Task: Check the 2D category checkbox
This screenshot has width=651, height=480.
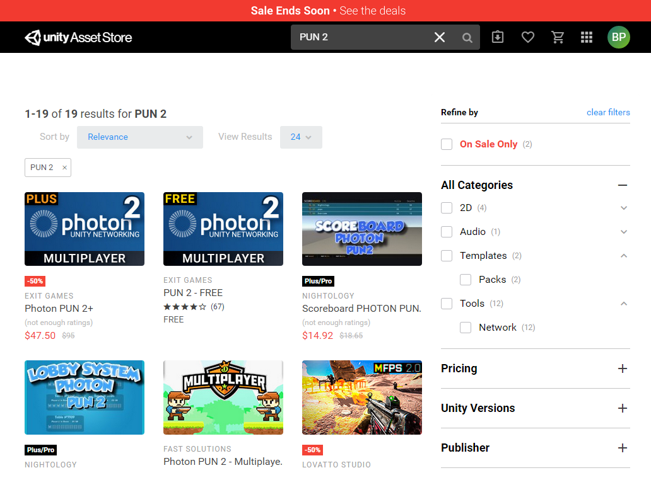Action: point(447,208)
